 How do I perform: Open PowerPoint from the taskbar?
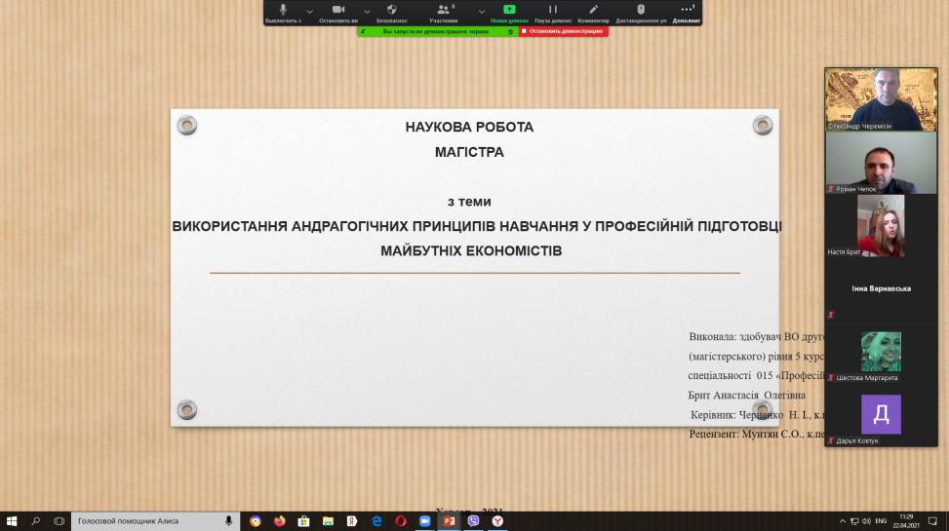(x=450, y=521)
